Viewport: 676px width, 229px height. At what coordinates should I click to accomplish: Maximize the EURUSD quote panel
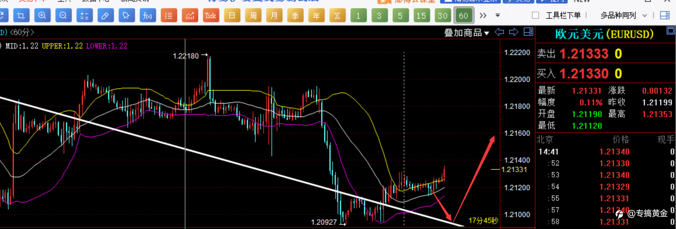671,30
